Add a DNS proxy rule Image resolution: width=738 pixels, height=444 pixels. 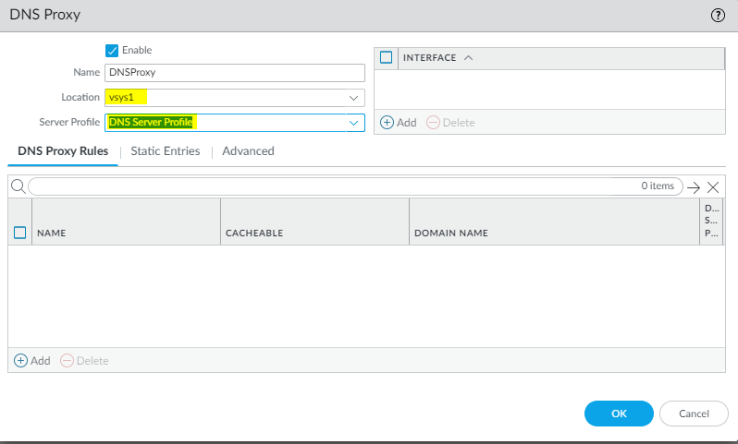(x=21, y=361)
